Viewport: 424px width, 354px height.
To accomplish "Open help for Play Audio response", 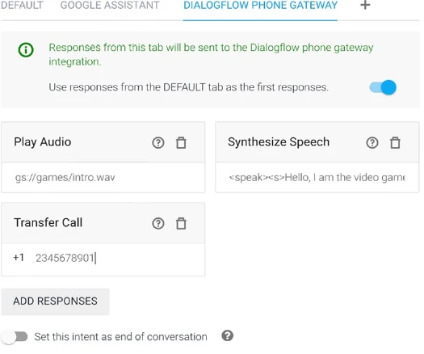I will (158, 142).
